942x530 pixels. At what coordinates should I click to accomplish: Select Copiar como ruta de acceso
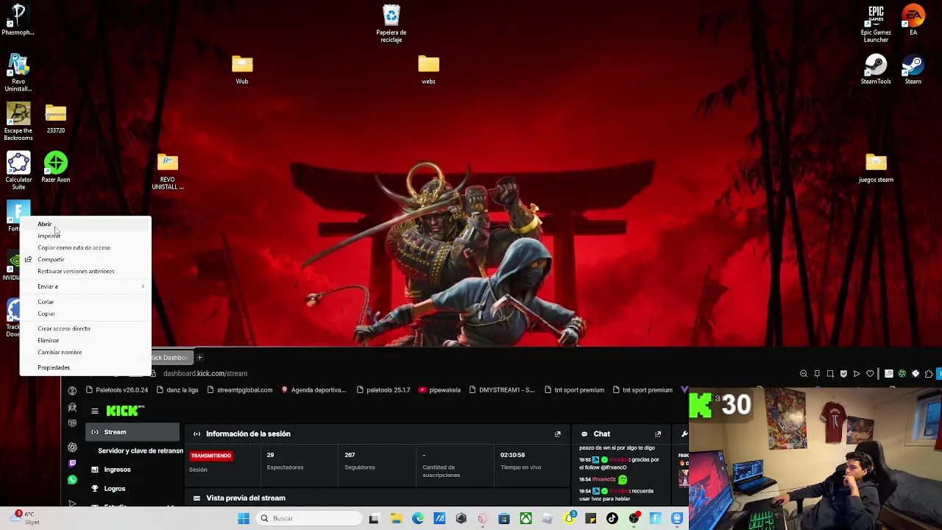[x=85, y=247]
